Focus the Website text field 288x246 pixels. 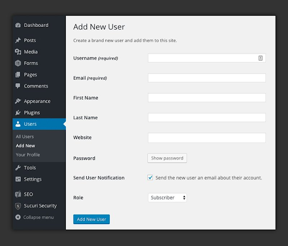[x=207, y=138]
